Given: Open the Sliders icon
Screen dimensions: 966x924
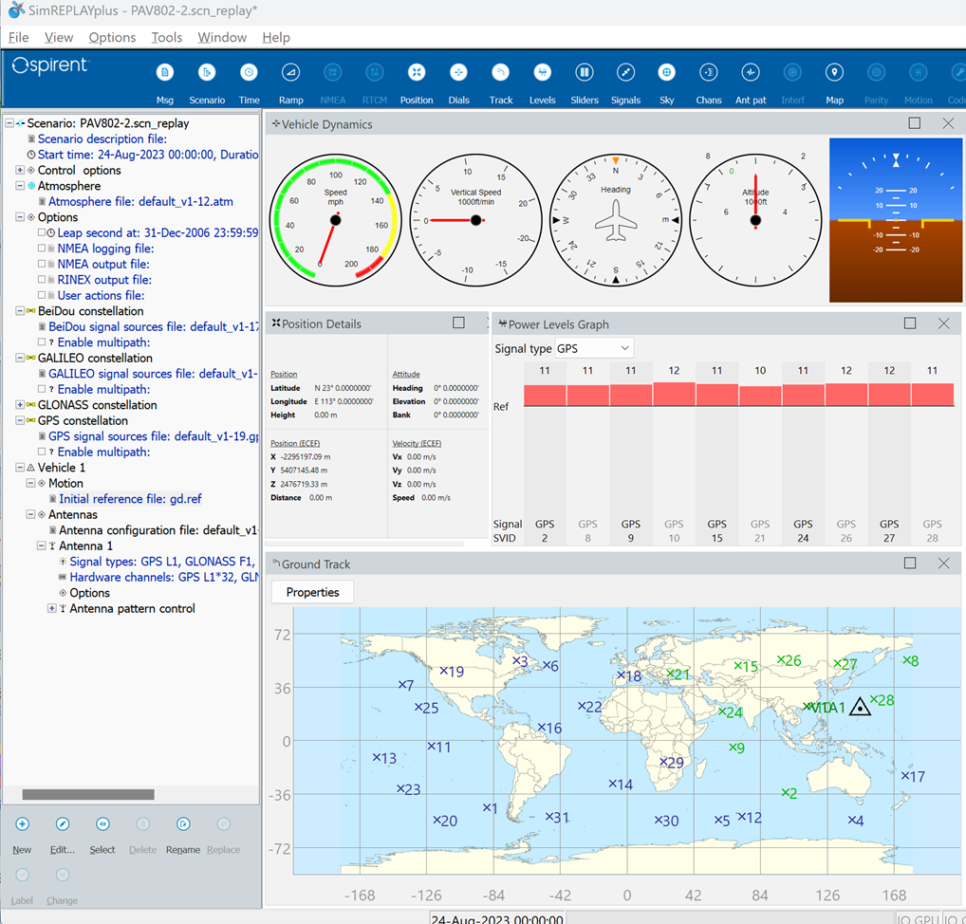Looking at the screenshot, I should 584,73.
